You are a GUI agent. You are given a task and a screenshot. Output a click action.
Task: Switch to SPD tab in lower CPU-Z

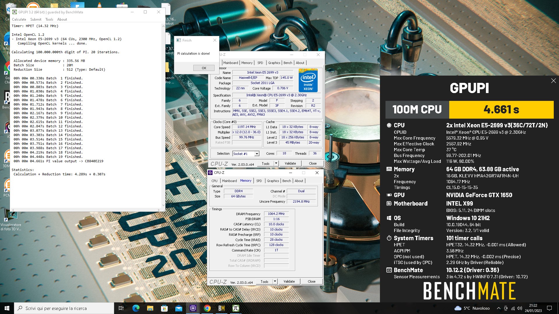pyautogui.click(x=259, y=181)
